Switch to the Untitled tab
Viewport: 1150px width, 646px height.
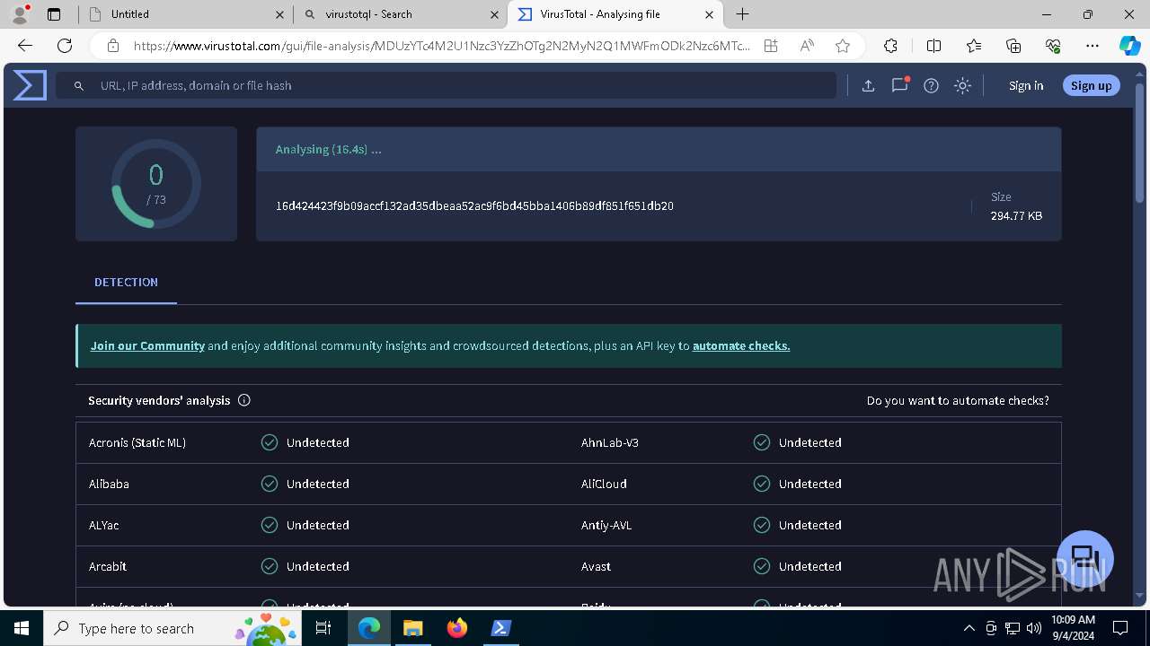pyautogui.click(x=185, y=14)
